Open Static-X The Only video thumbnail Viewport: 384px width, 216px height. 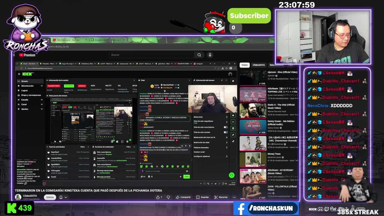pyautogui.click(x=253, y=110)
